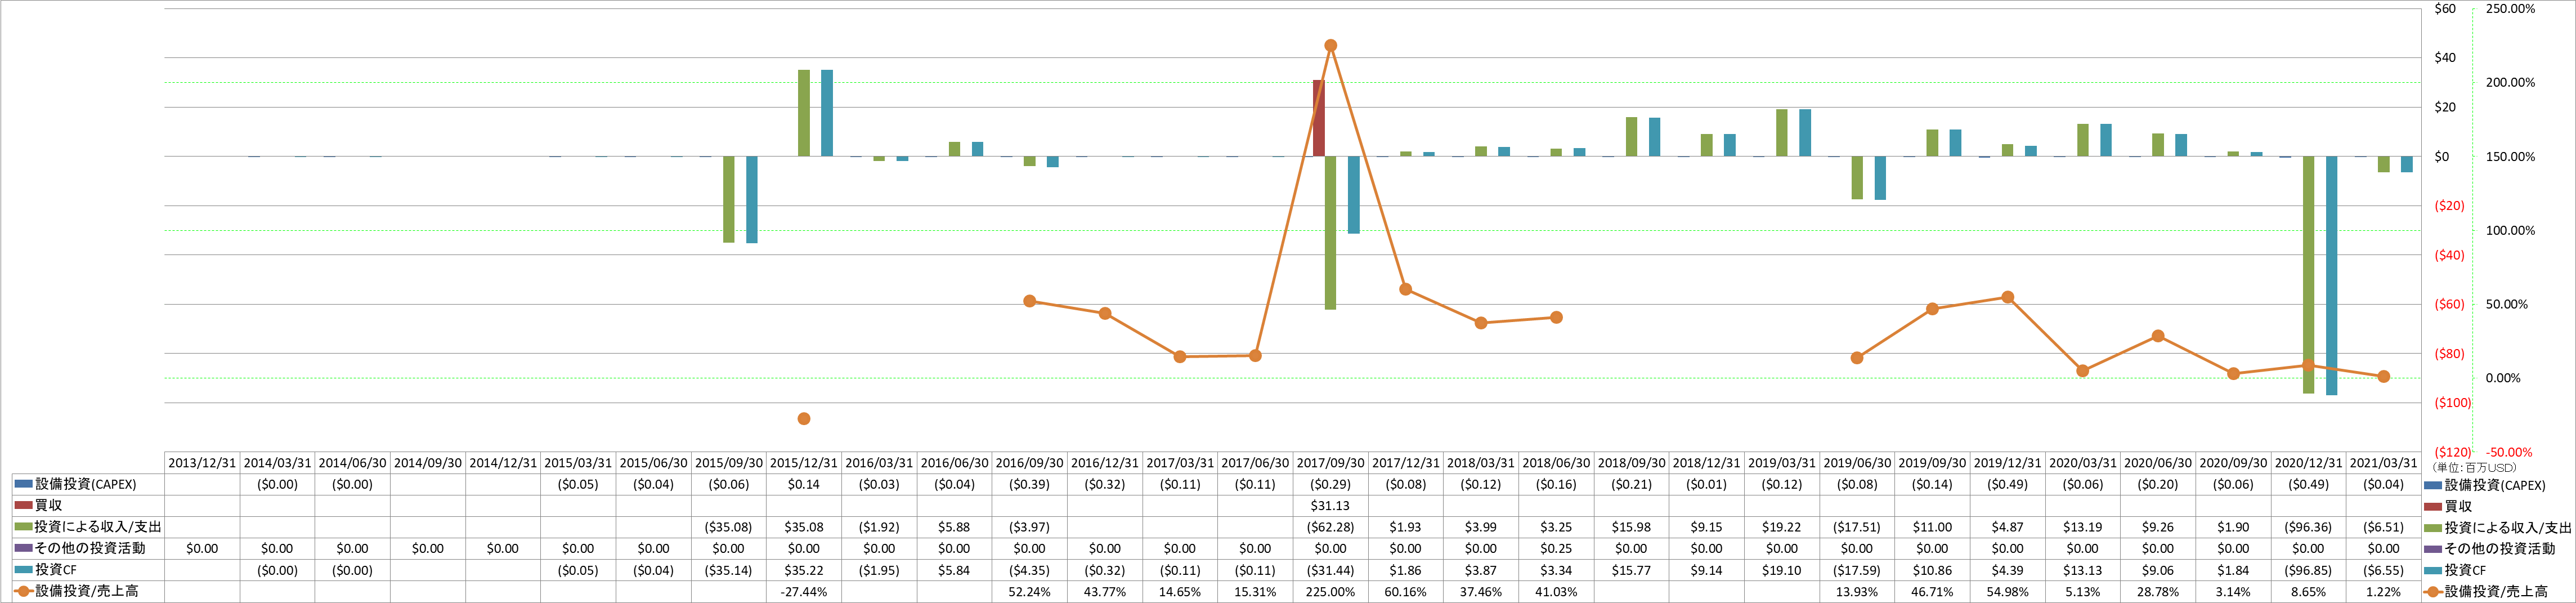The height and width of the screenshot is (603, 2576).
Task: Select the 2015/09/30 date column header
Action: point(729,463)
